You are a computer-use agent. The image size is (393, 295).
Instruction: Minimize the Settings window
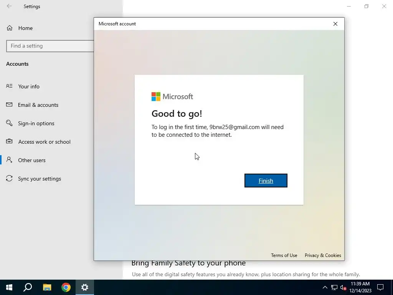[349, 6]
